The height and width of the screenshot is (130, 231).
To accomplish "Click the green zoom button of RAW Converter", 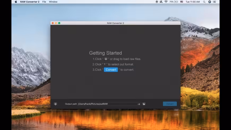I will pyautogui.click(x=59, y=23).
